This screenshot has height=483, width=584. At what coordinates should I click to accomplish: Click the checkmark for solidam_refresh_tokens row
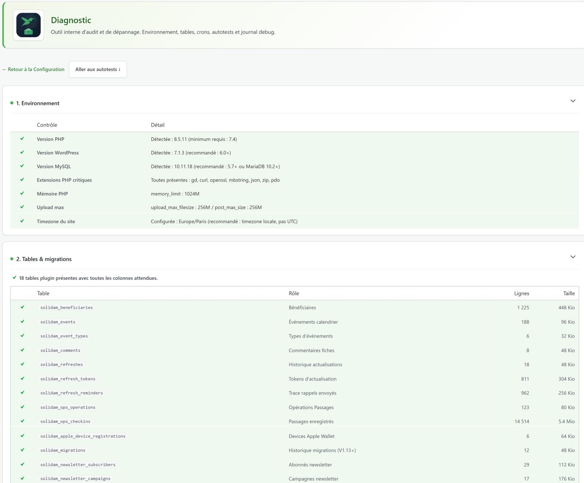coord(22,379)
